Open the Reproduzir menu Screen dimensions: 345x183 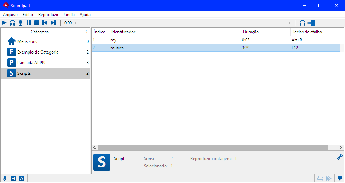tap(48, 15)
